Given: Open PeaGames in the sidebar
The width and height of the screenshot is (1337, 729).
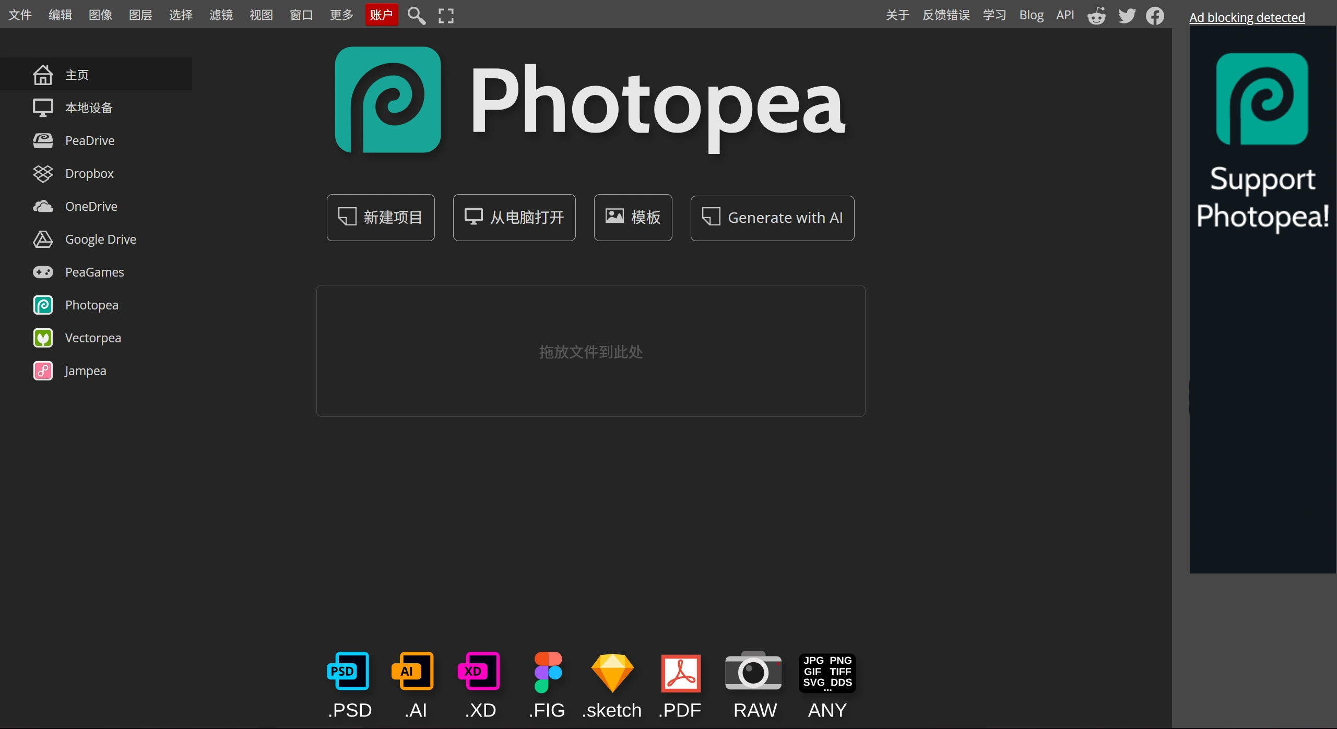Looking at the screenshot, I should (x=96, y=272).
